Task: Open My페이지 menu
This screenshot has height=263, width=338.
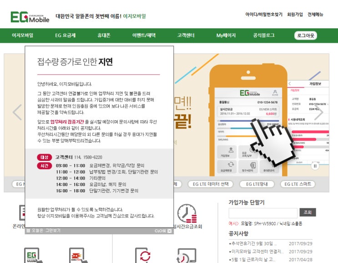Action: [x=226, y=35]
